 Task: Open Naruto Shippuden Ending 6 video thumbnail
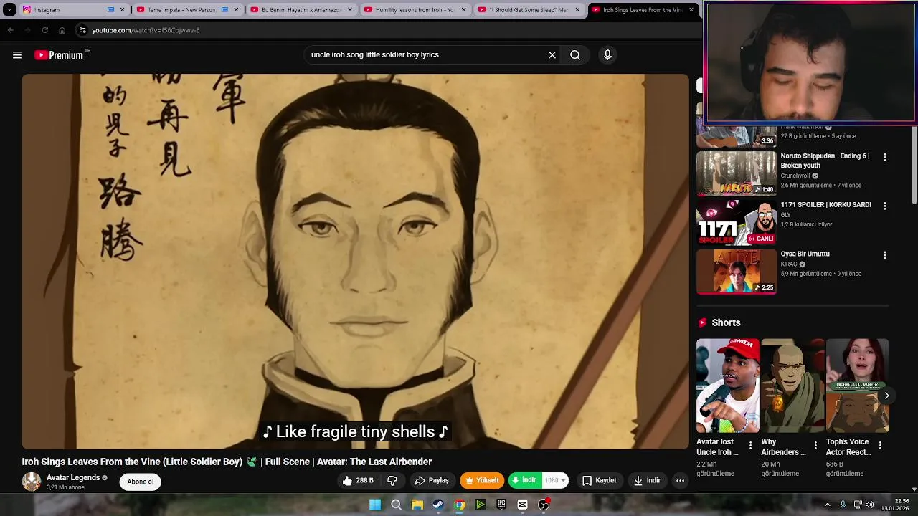coord(737,173)
